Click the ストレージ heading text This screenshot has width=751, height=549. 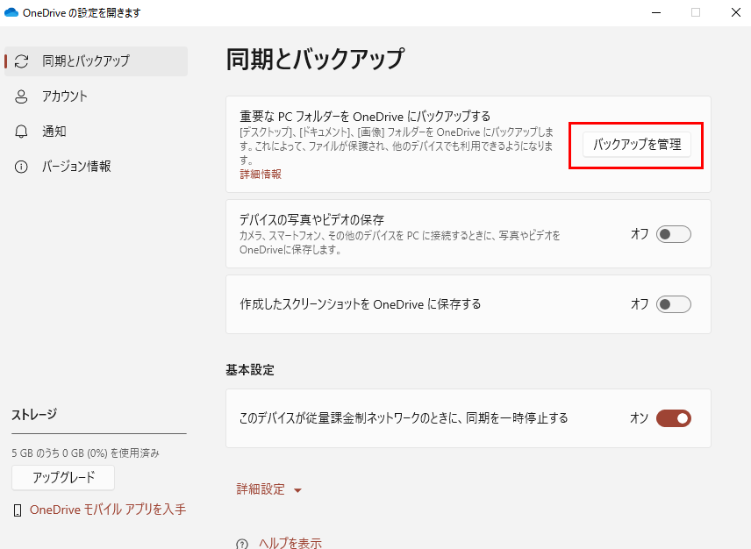click(x=34, y=415)
